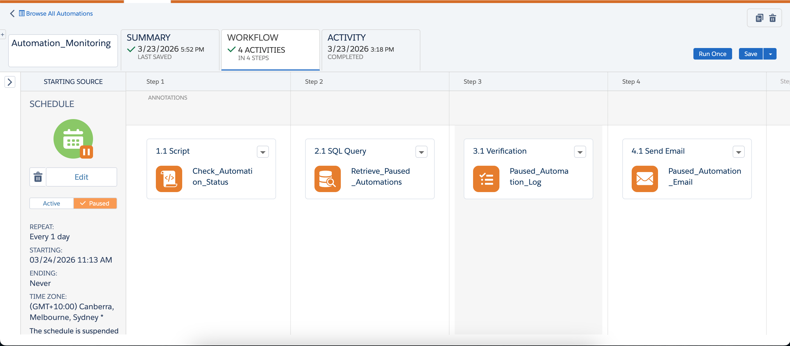
Task: Click the 1.1 Script title
Action: click(x=173, y=151)
